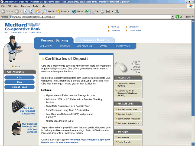Open the Messenger people icon in the toolbar
This screenshot has height=146, width=195.
coord(117,12)
